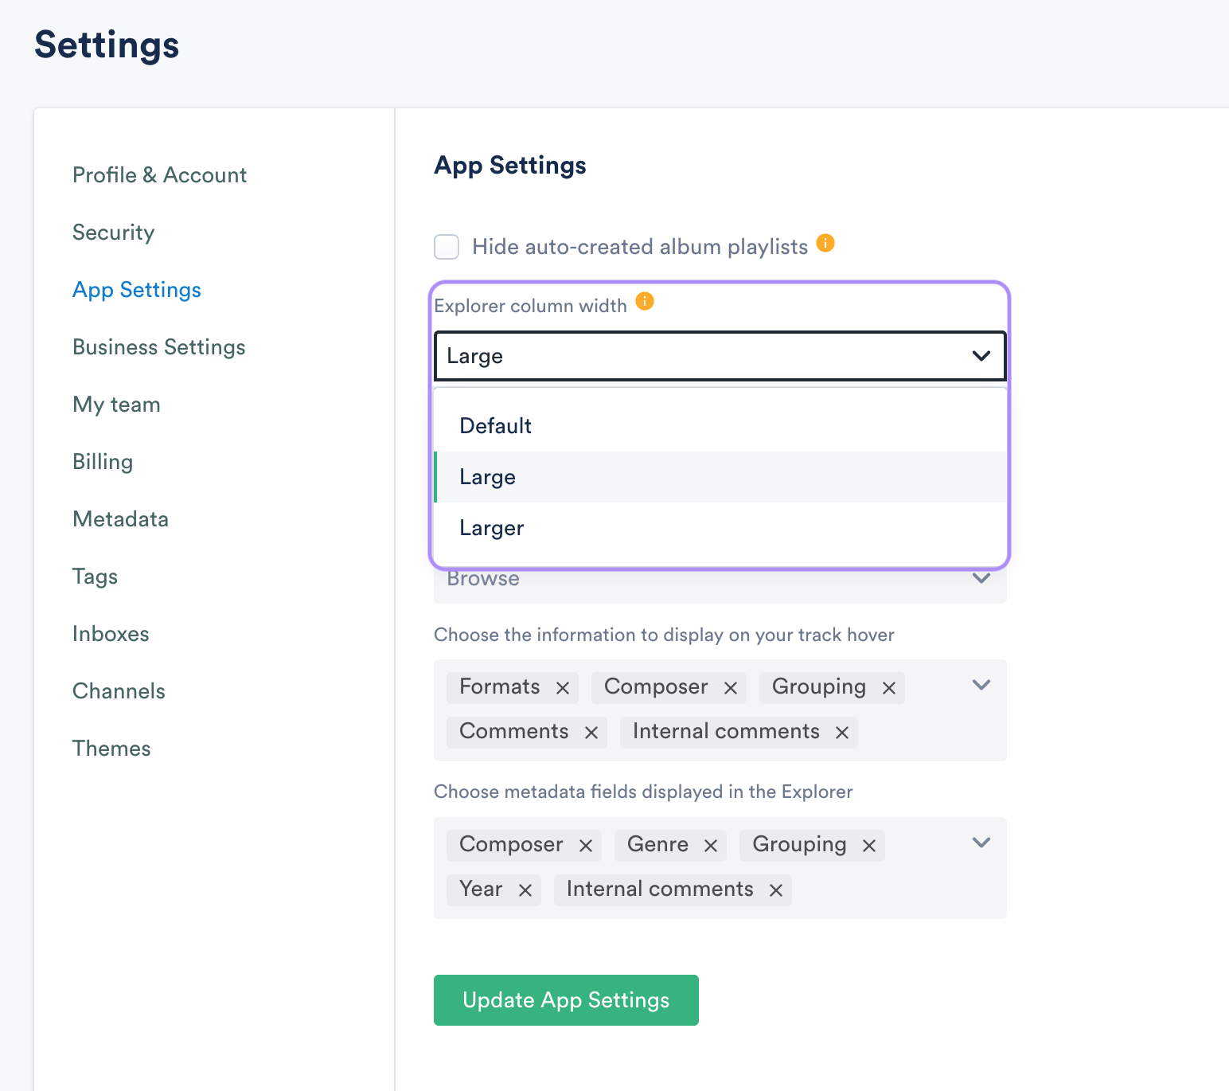Open Tags settings

click(x=95, y=577)
